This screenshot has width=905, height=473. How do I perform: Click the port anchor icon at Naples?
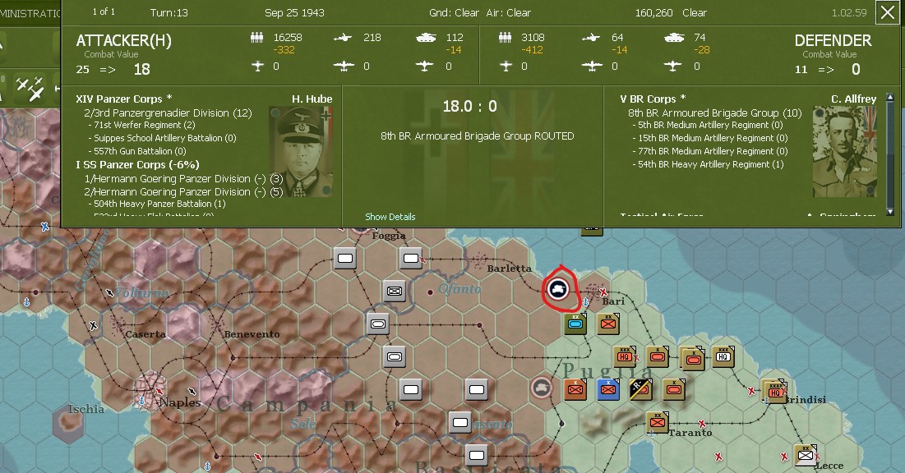[142, 400]
